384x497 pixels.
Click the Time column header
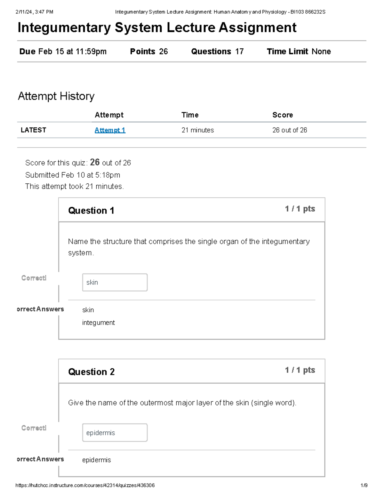click(x=190, y=115)
